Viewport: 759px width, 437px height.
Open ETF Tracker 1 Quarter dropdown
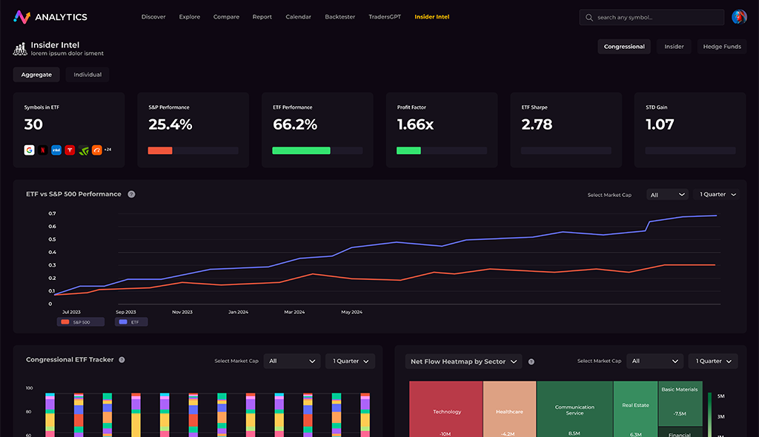pos(351,361)
